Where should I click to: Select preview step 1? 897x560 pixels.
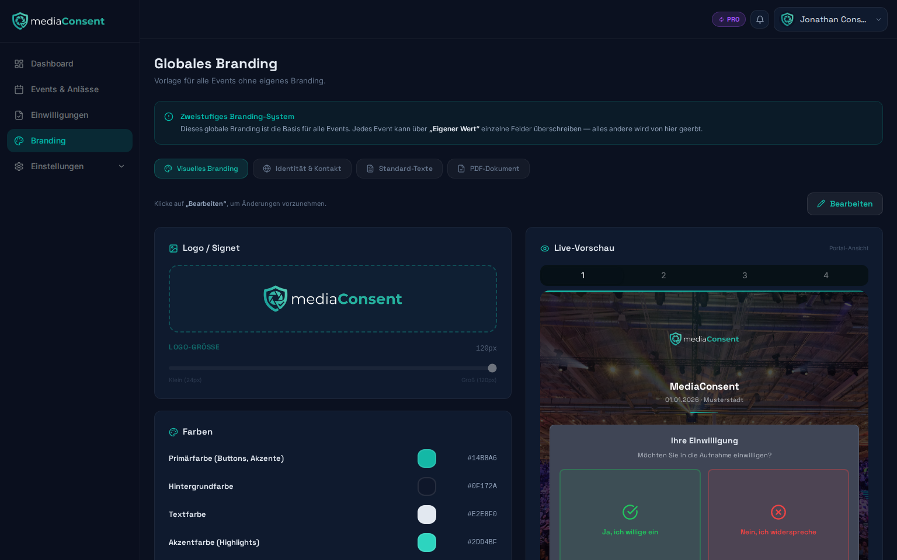click(x=582, y=275)
